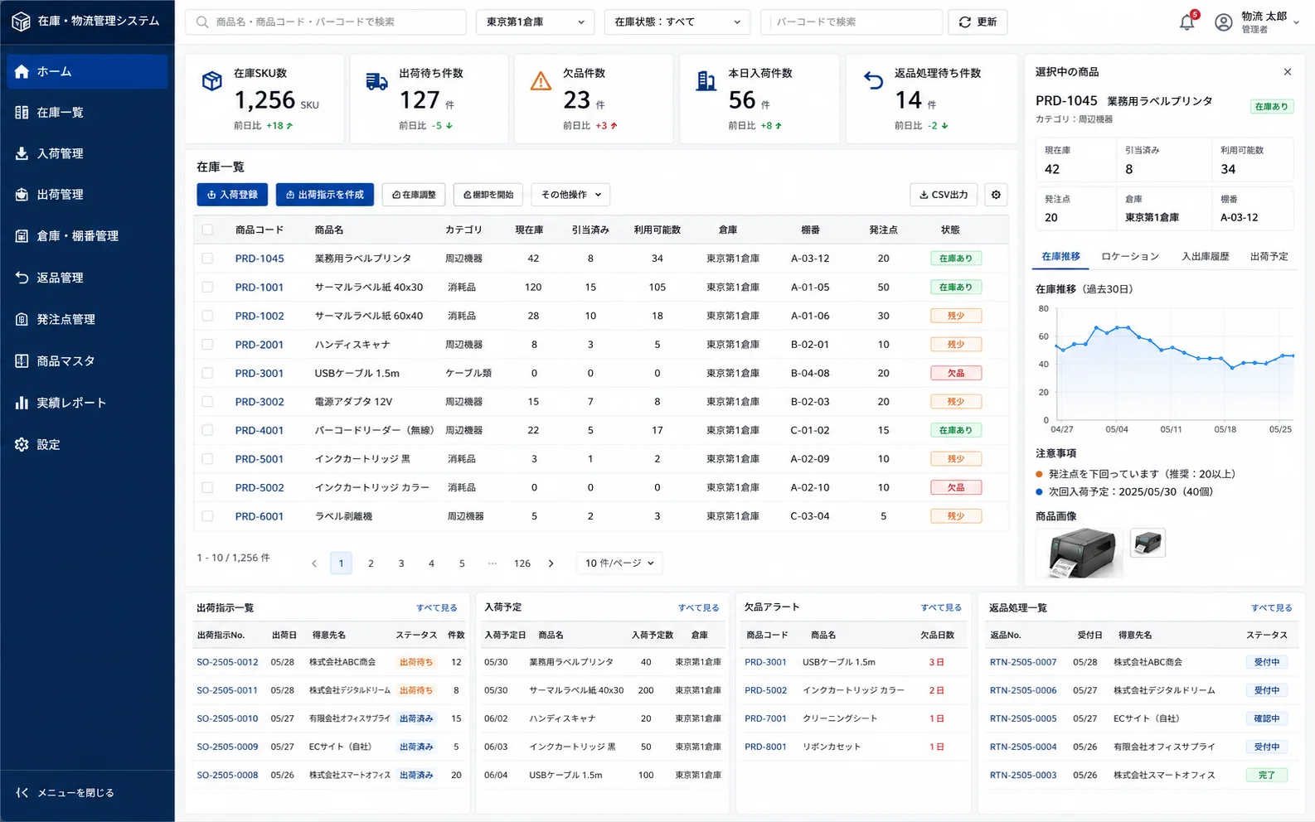Open the 10 件/ページ dropdown

[x=619, y=563]
